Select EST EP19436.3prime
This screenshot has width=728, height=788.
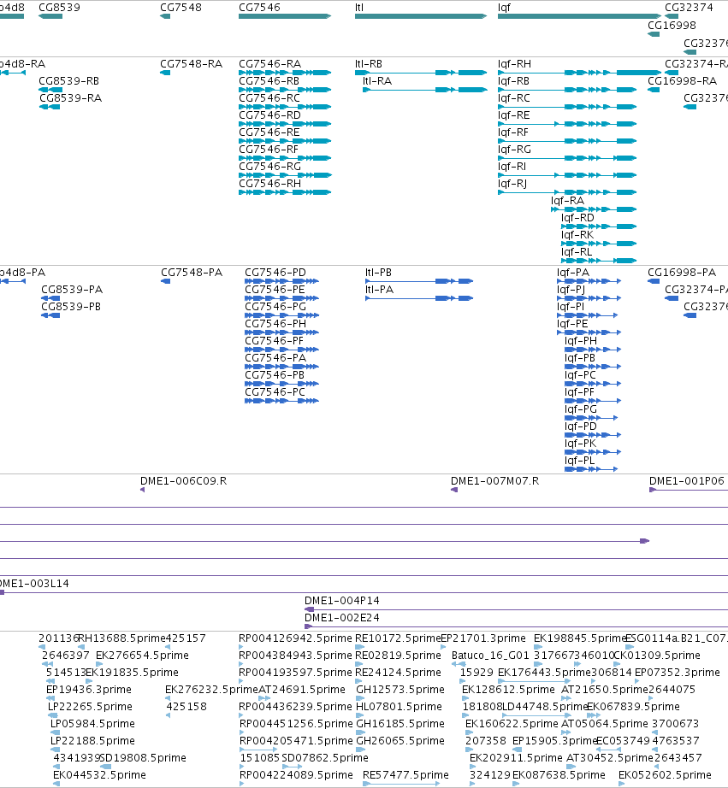[50, 698]
